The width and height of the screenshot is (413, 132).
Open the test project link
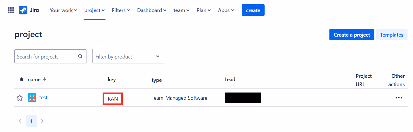pos(43,97)
